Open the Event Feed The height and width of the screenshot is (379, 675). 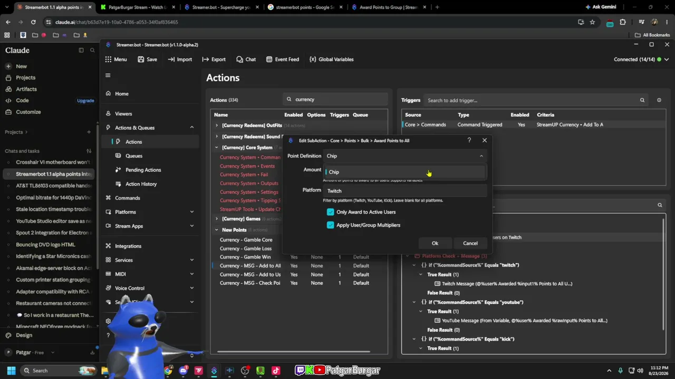point(283,59)
